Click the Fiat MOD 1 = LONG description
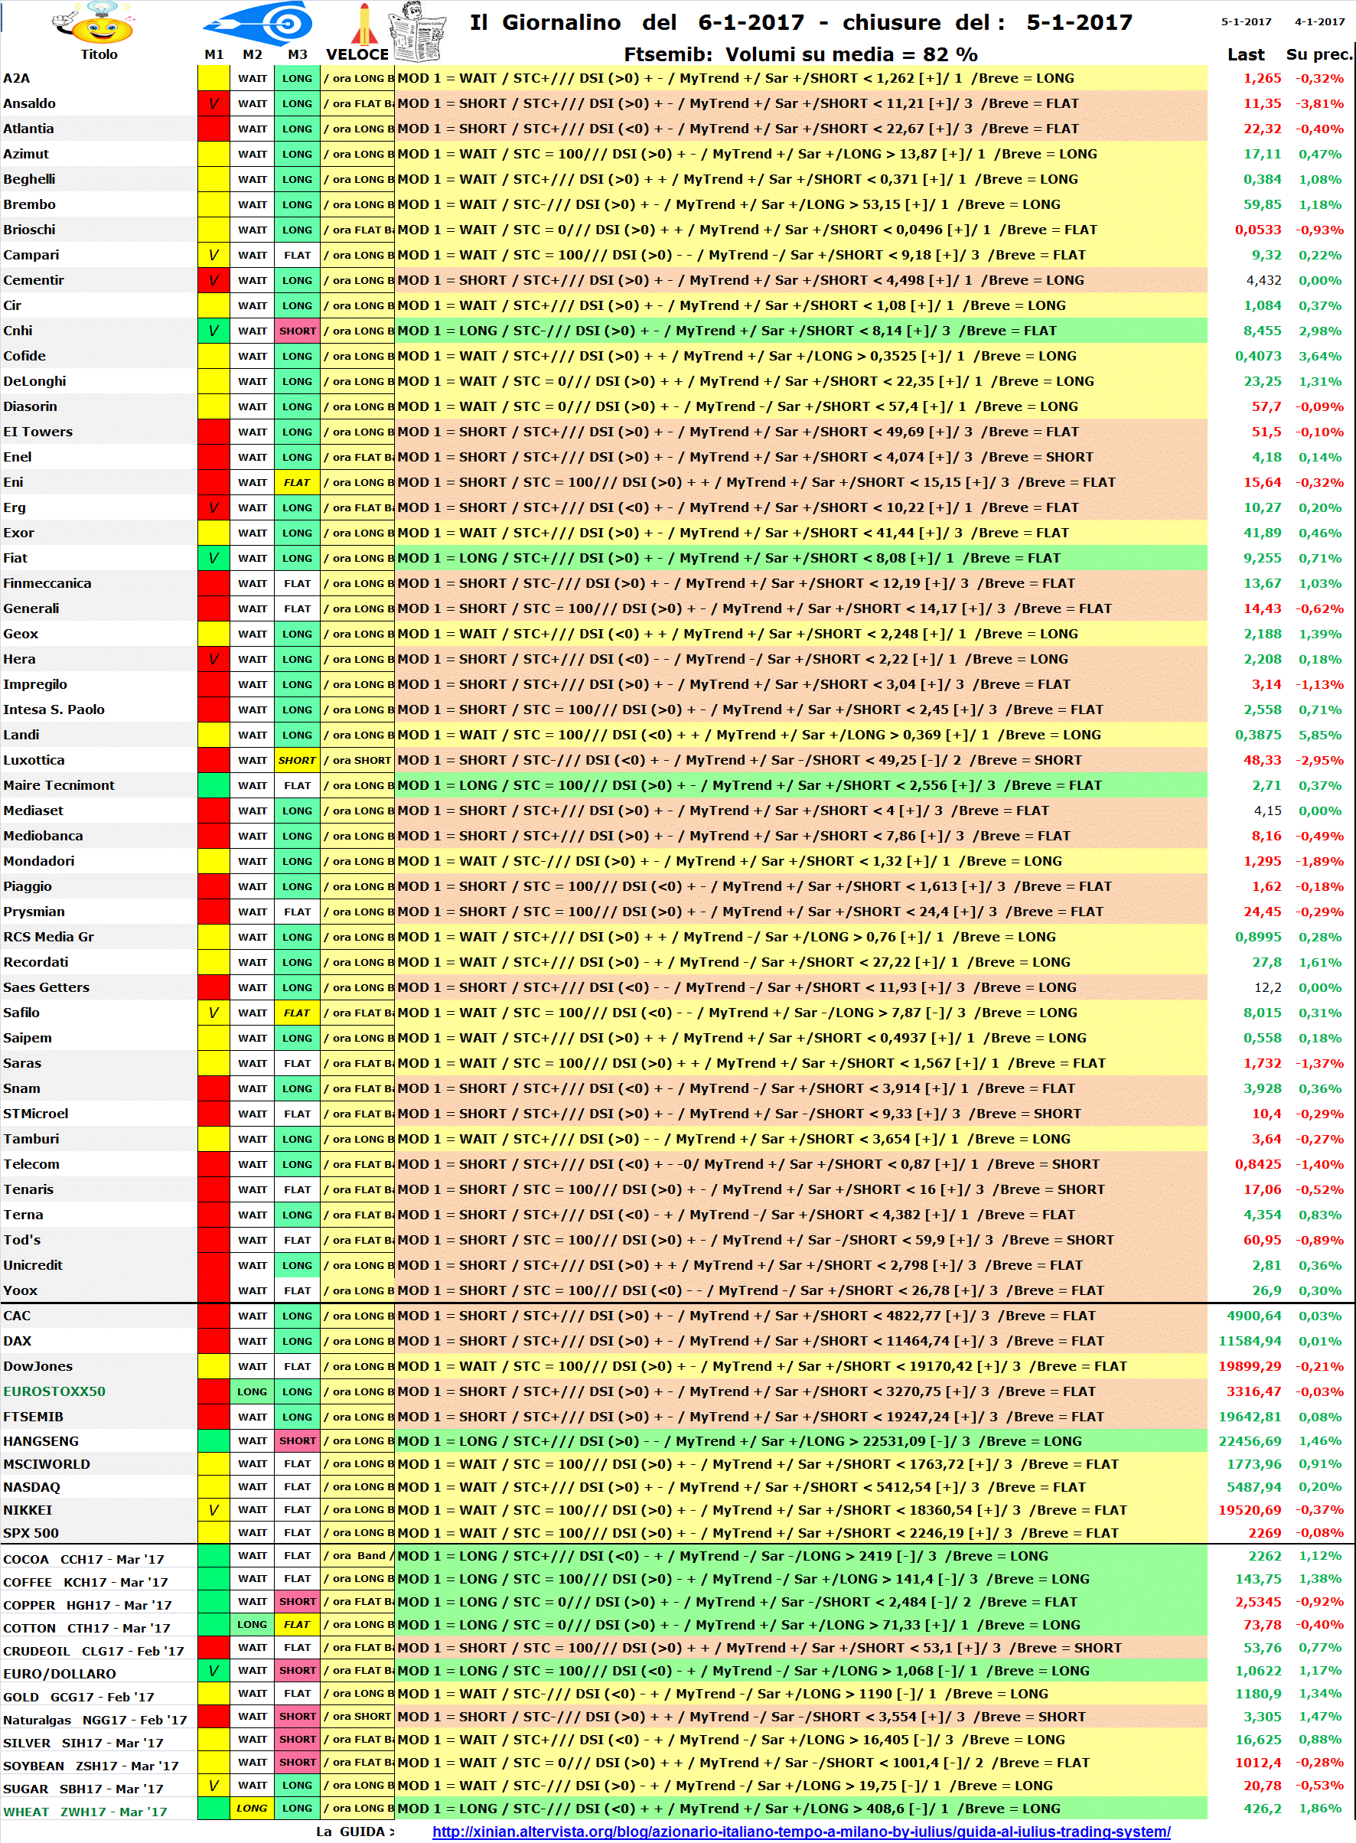 (800, 558)
